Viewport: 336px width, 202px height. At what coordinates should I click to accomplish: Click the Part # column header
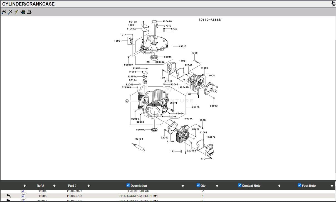[72, 186]
